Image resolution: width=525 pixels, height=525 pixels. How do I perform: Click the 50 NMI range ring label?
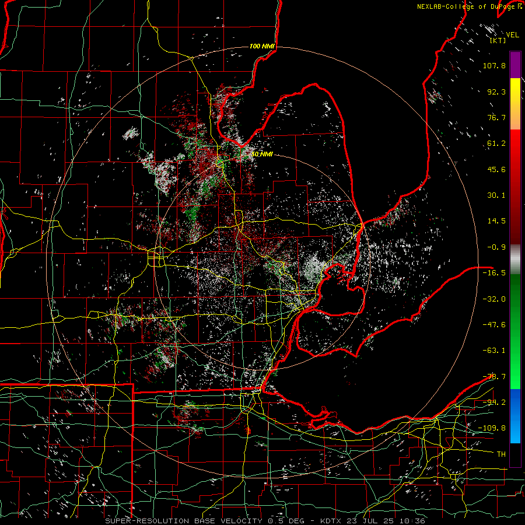coord(262,155)
